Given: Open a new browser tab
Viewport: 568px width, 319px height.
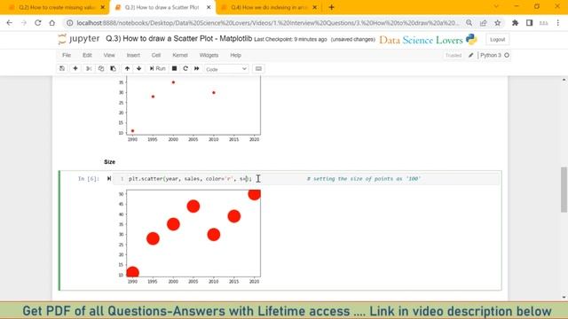Looking at the screenshot, I should 331,7.
